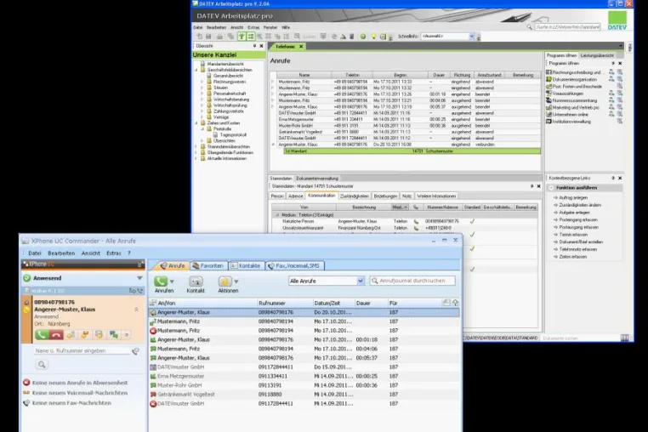Viewport: 648px width, 432px height.
Task: Click the red missed-call icon on Mustermann, Fritz row
Action: [x=153, y=331]
